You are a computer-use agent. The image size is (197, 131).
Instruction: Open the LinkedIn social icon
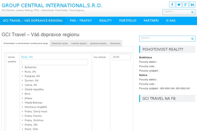pos(192,5)
